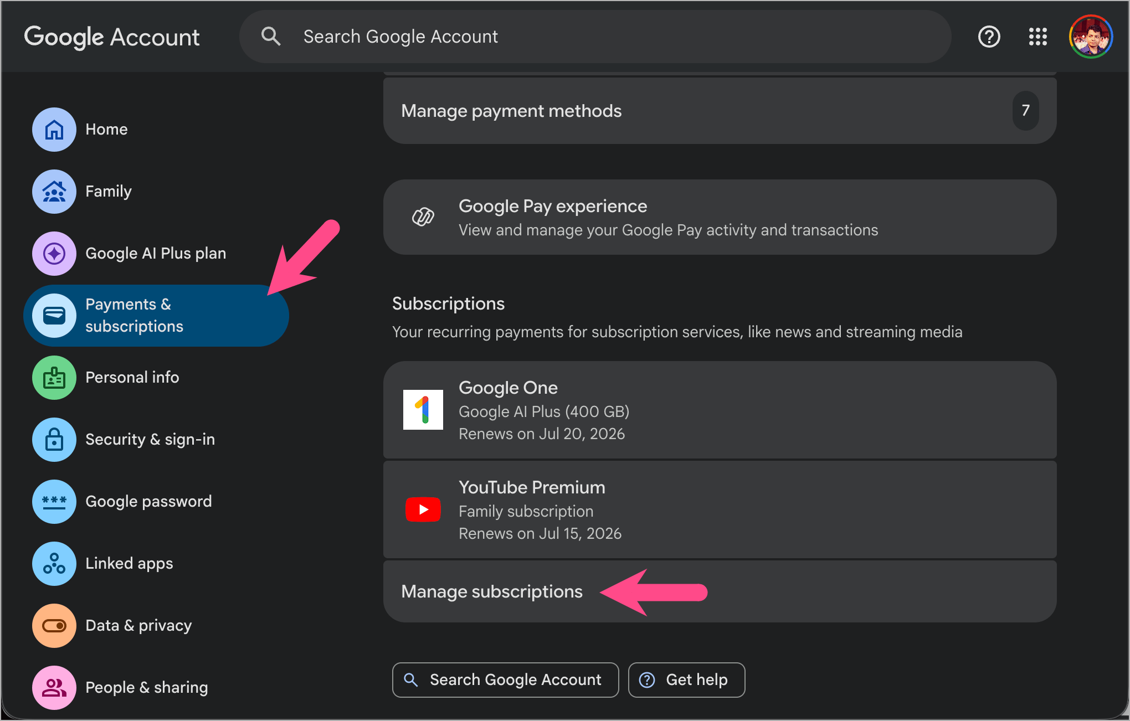Image resolution: width=1130 pixels, height=721 pixels.
Task: Click the YouTube Premium play logo
Action: pyautogui.click(x=423, y=509)
